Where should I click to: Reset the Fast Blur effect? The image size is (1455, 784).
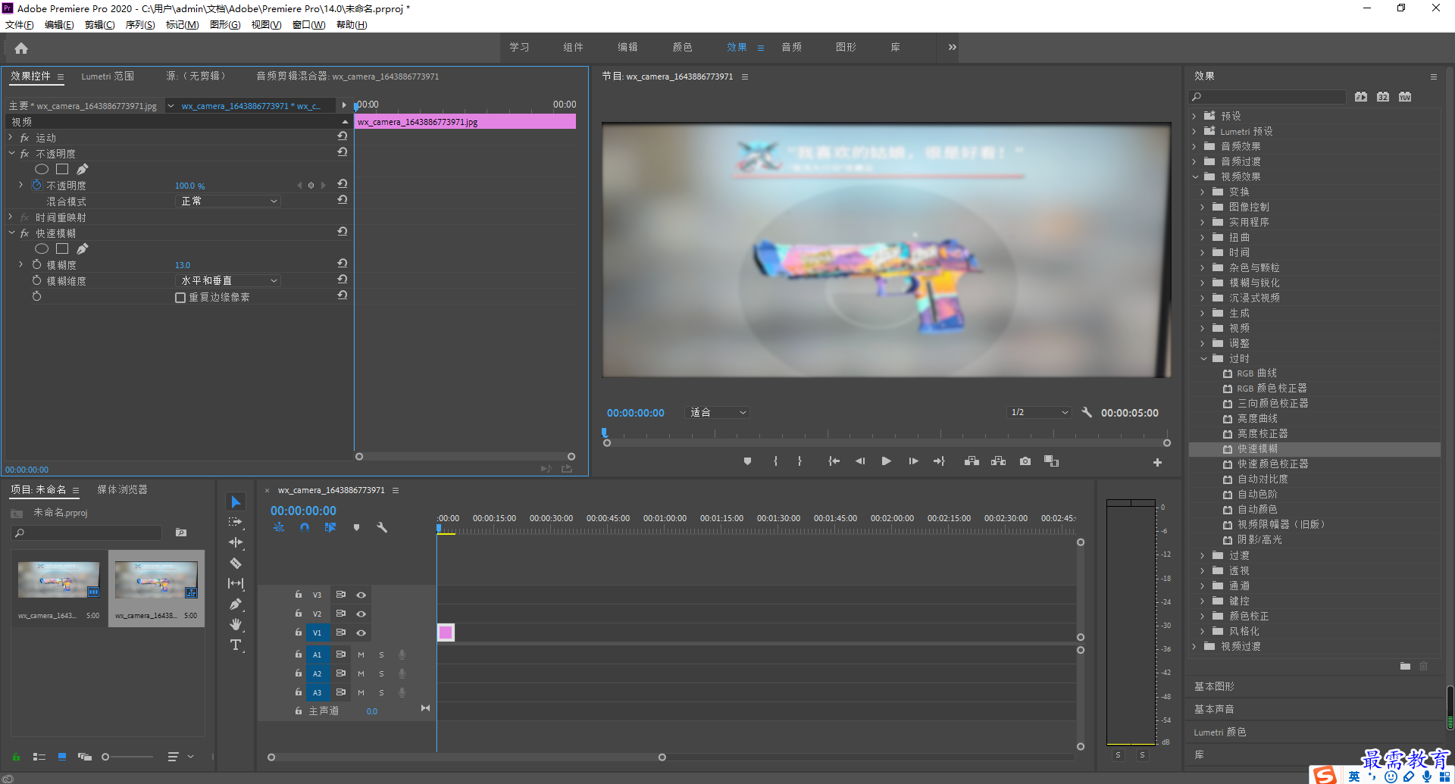(x=343, y=232)
